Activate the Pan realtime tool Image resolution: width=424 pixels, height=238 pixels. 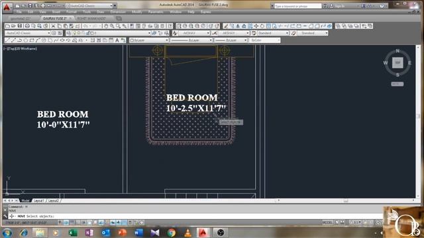pos(106,26)
